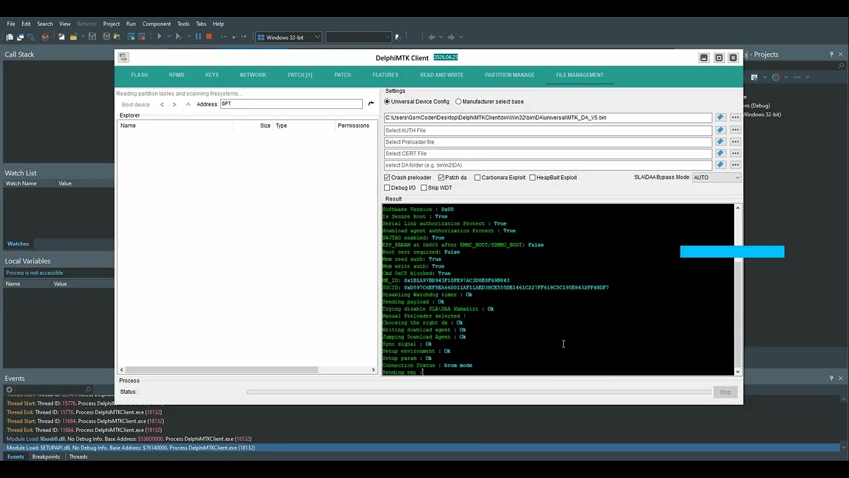The height and width of the screenshot is (478, 849).
Task: Switch to the PATCH [1] tab
Action: (300, 75)
